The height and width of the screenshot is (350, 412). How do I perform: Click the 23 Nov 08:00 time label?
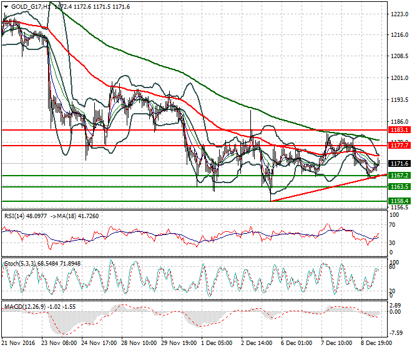pyautogui.click(x=59, y=343)
